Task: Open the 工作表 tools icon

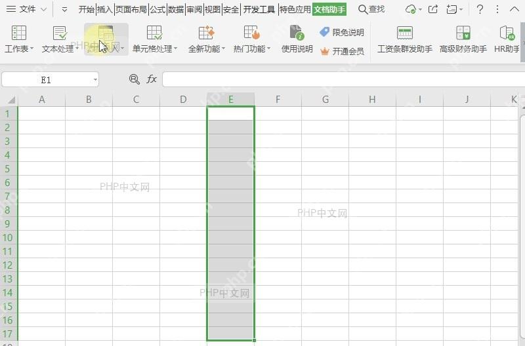Action: point(19,33)
